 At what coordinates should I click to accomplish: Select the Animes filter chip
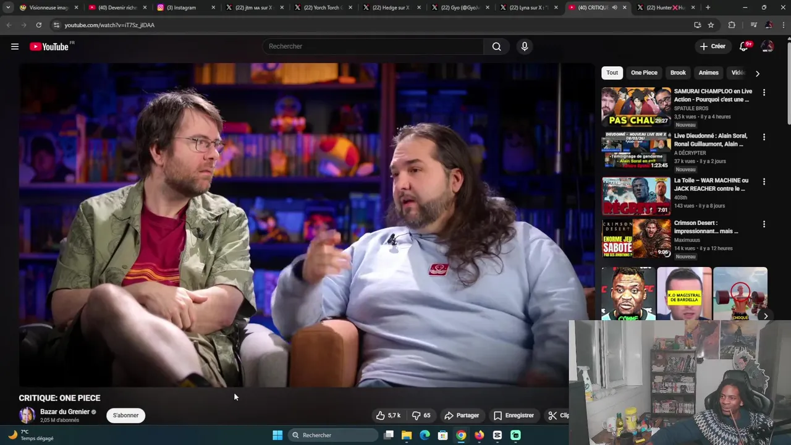click(x=708, y=72)
